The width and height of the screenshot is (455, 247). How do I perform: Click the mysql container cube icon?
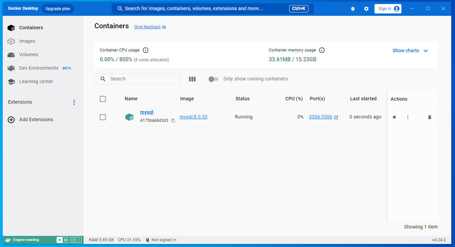tap(129, 117)
